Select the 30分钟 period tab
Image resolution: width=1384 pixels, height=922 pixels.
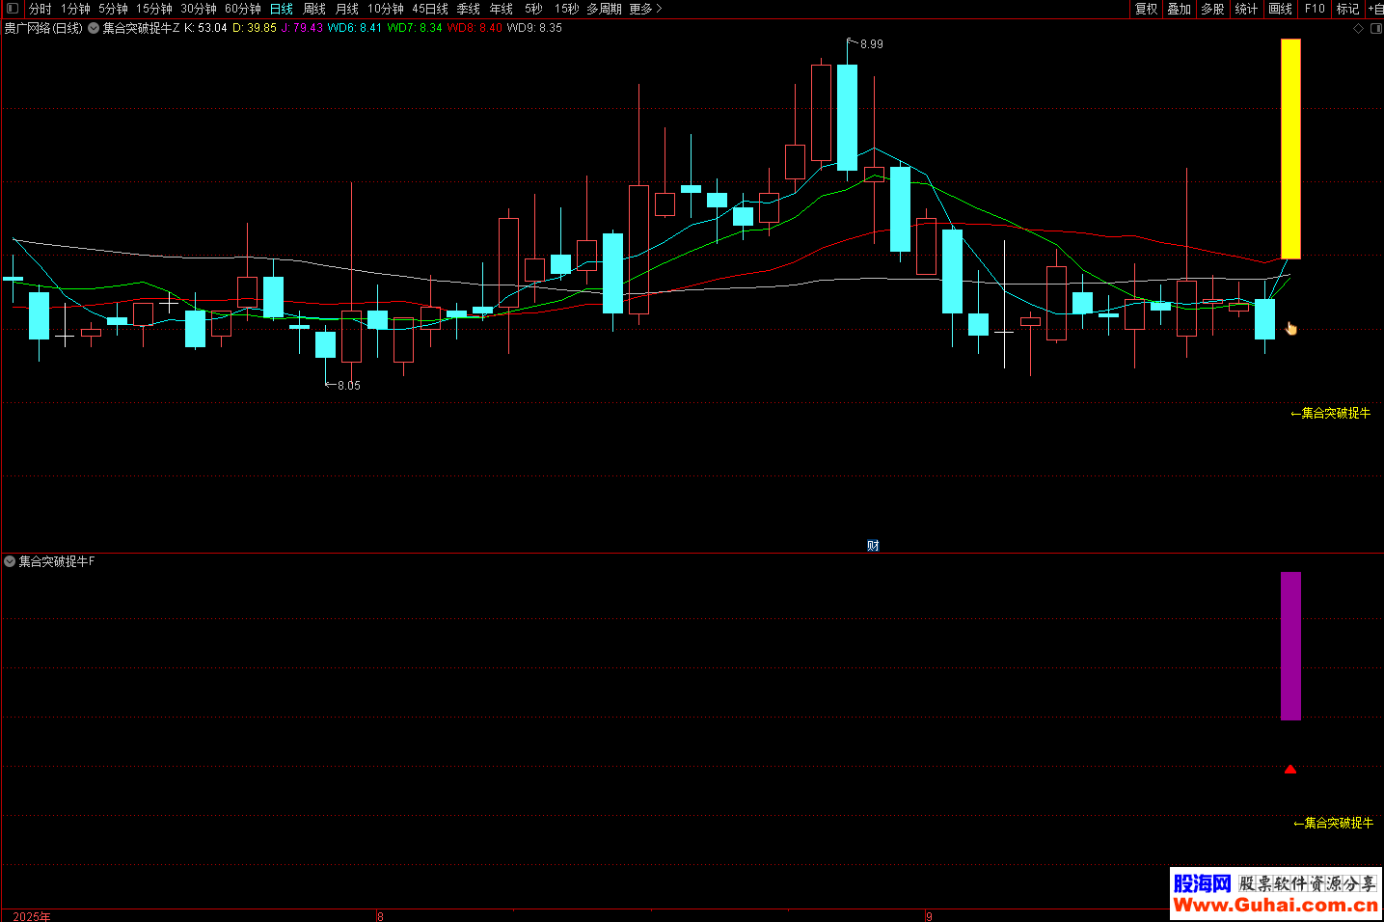(199, 9)
